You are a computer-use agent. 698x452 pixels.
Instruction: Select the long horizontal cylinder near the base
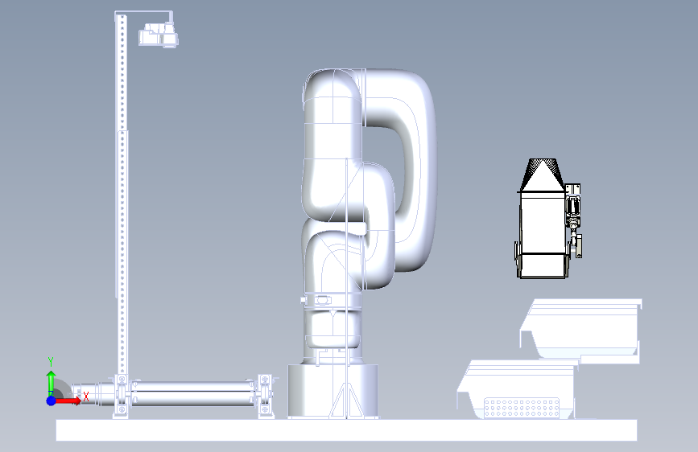pos(192,392)
